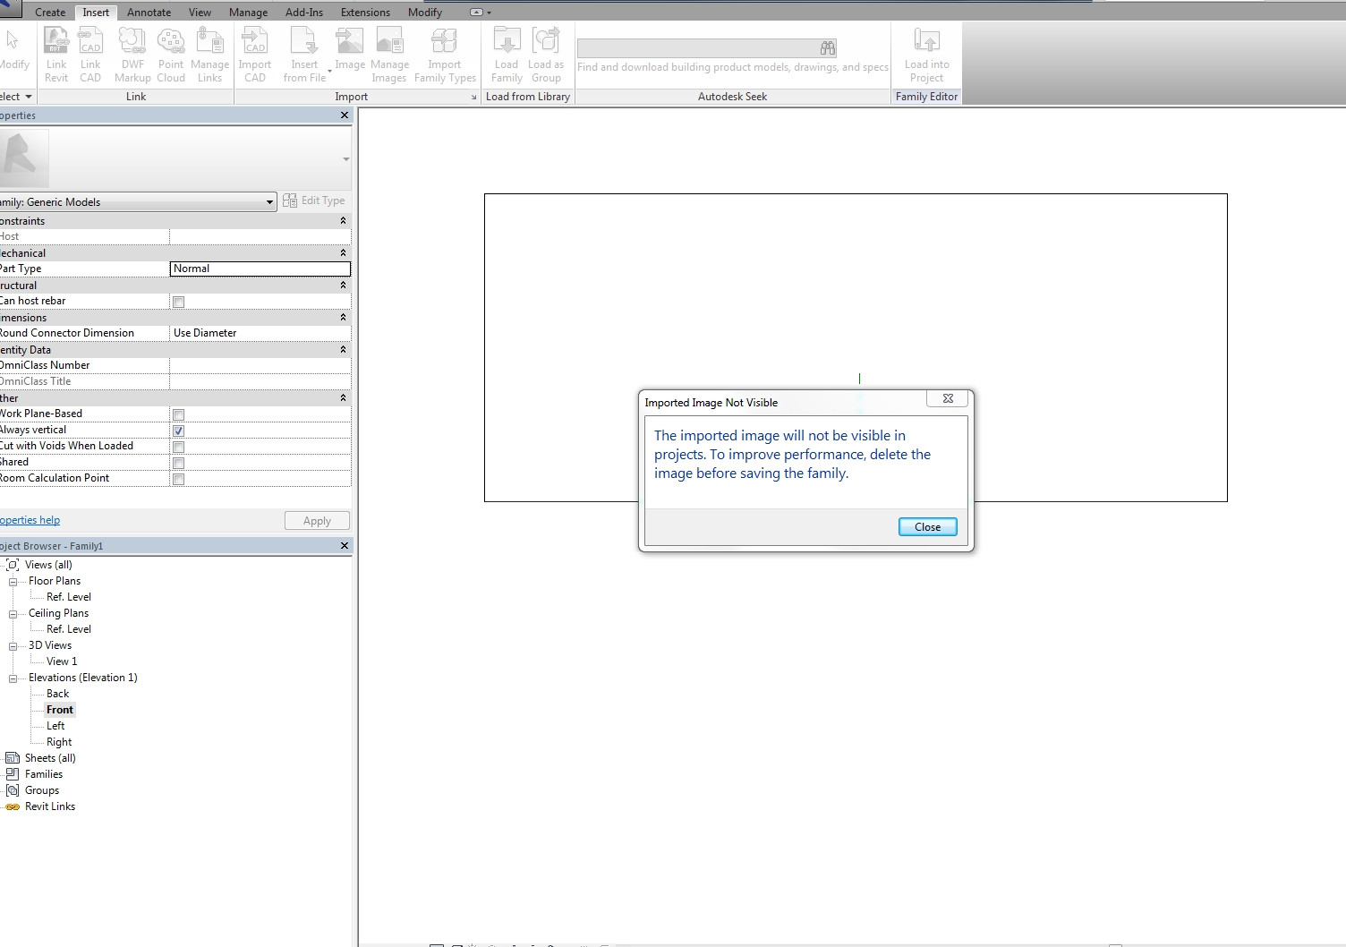Viewport: 1346px width, 947px height.
Task: Select the Link Revit tool
Action: click(55, 52)
